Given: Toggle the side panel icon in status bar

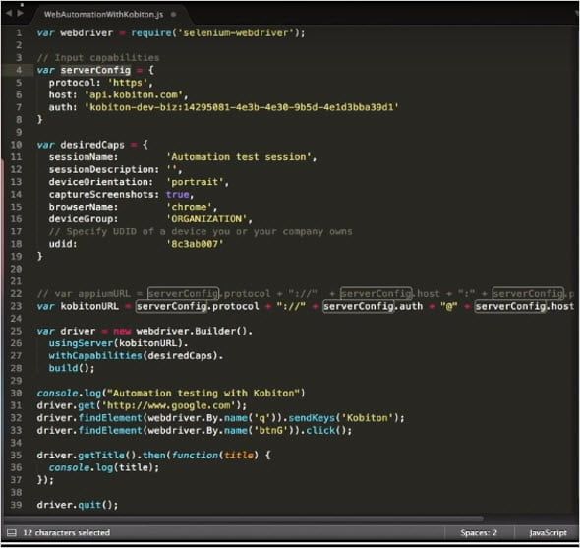Looking at the screenshot, I should coord(12,532).
